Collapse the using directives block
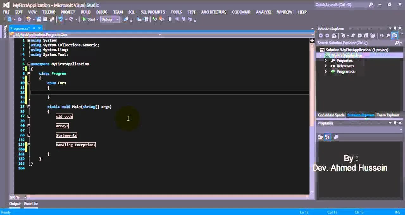Screen dimensions: 405x215 tap(29, 40)
